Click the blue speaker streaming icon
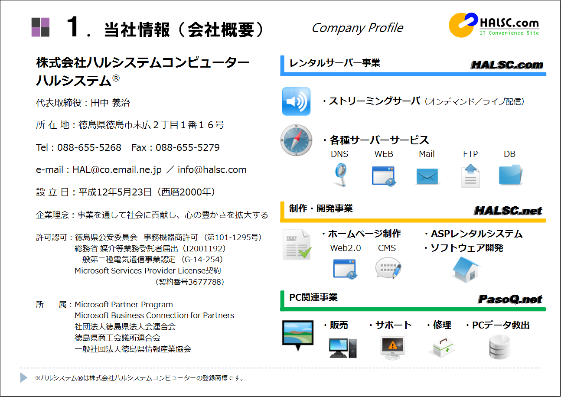Image resolution: width=561 pixels, height=397 pixels. click(296, 101)
